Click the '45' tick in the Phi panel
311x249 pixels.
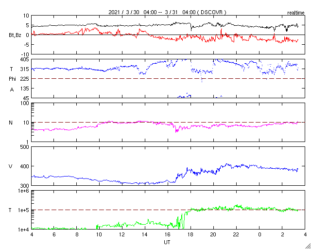(26, 98)
